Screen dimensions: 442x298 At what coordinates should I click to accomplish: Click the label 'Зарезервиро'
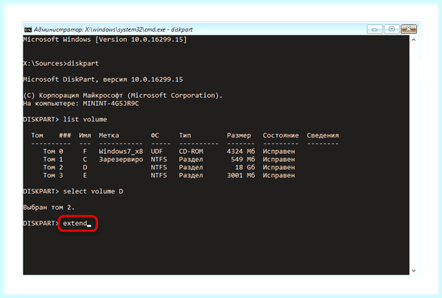click(121, 160)
